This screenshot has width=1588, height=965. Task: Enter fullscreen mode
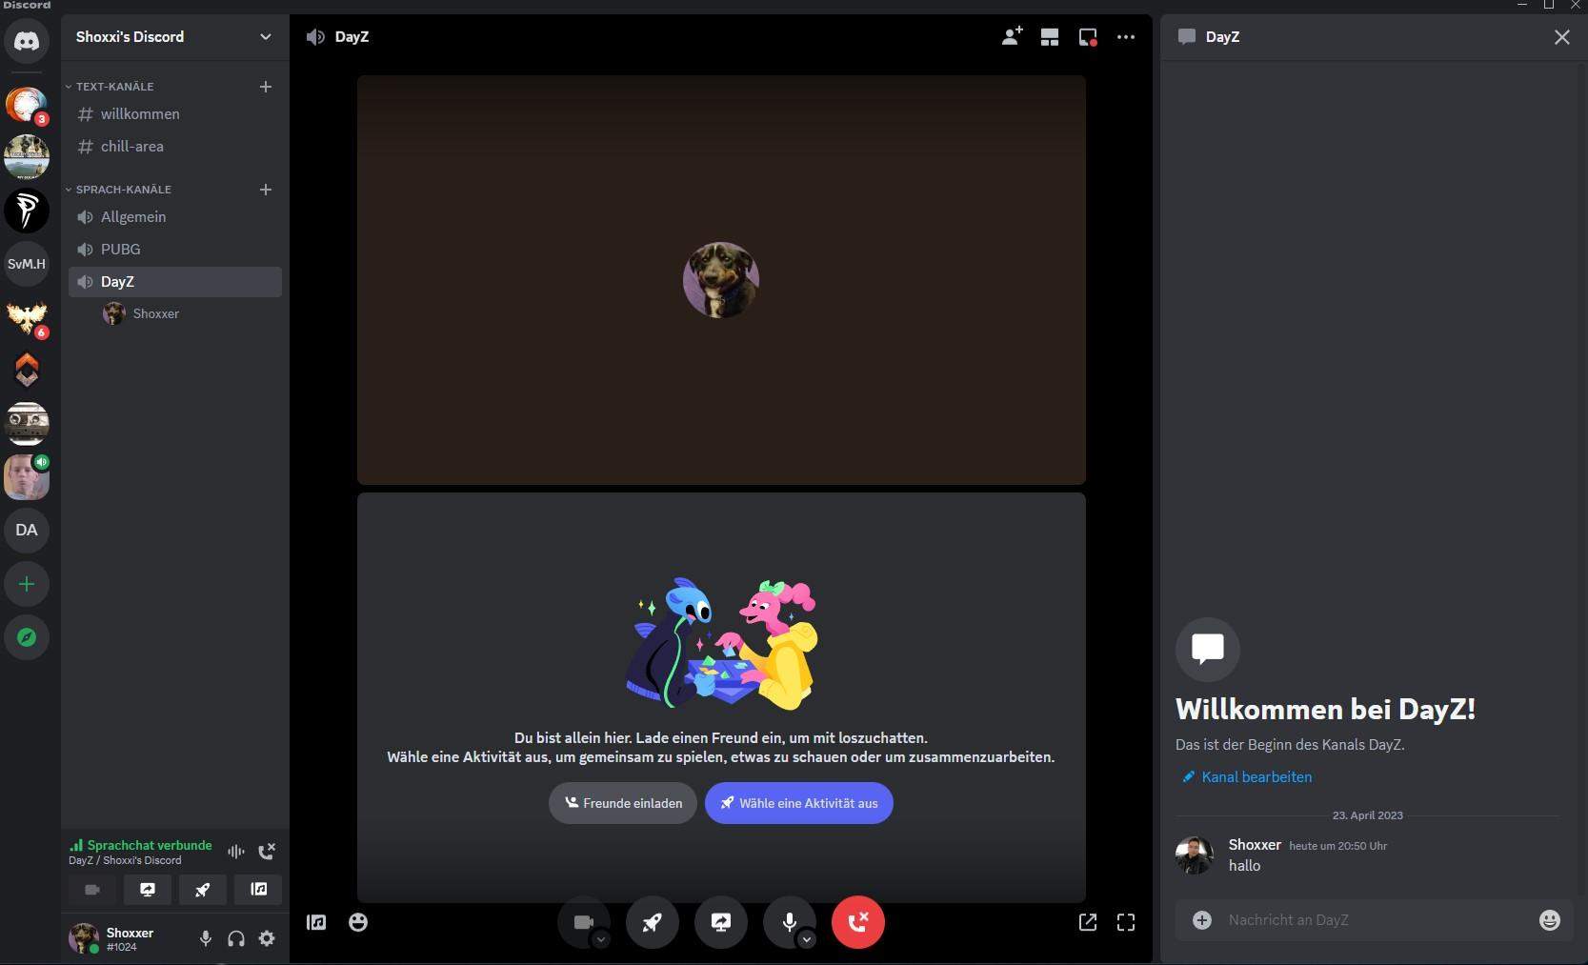pyautogui.click(x=1126, y=922)
